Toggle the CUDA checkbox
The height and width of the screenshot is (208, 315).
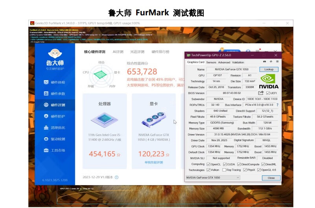pyautogui.click(x=225, y=164)
